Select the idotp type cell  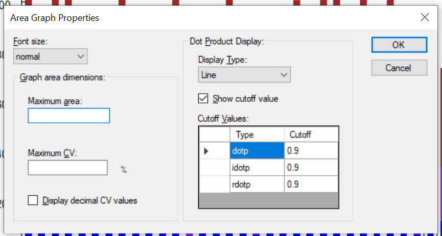257,167
